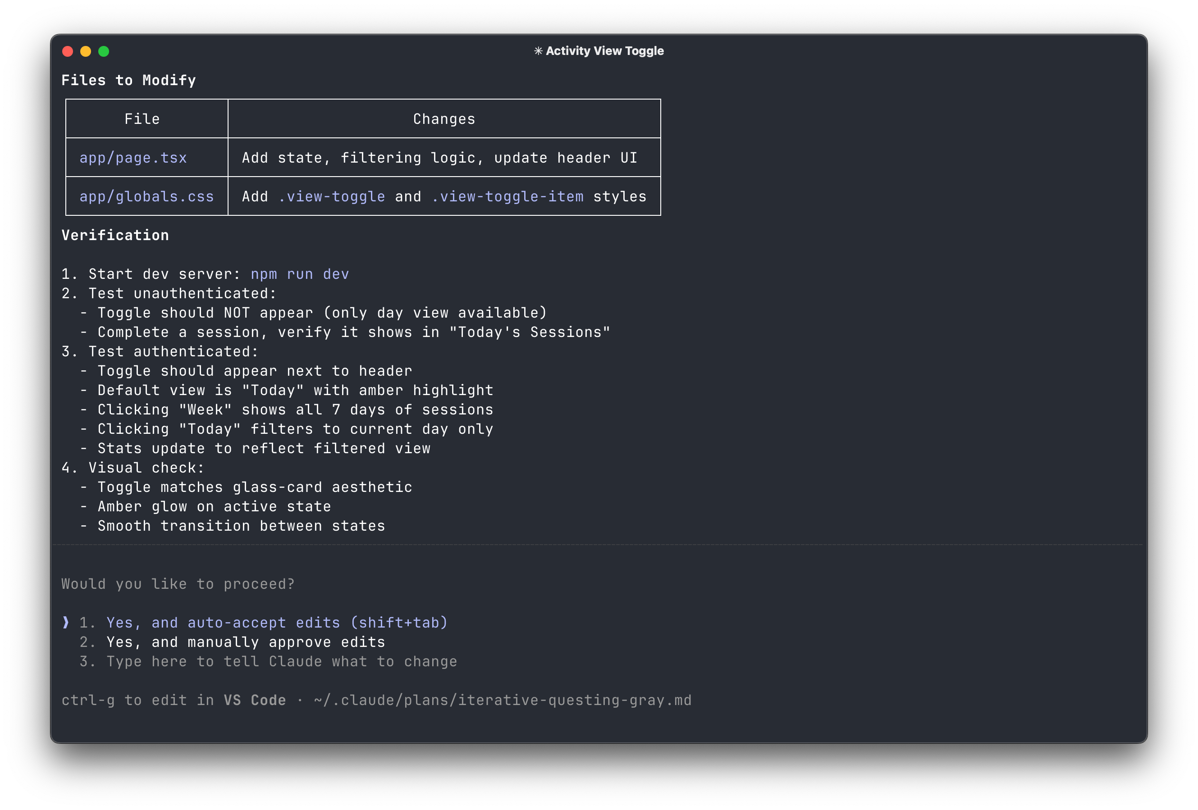Click the .view-toggle code reference
The image size is (1198, 810).
pos(331,196)
